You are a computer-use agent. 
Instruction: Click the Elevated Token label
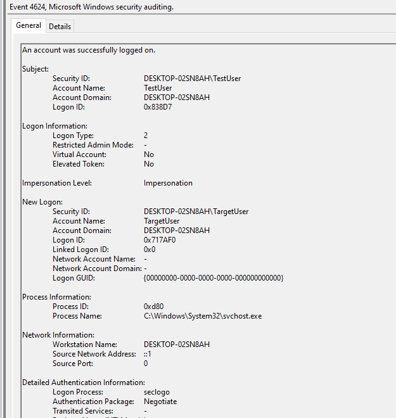pos(79,164)
